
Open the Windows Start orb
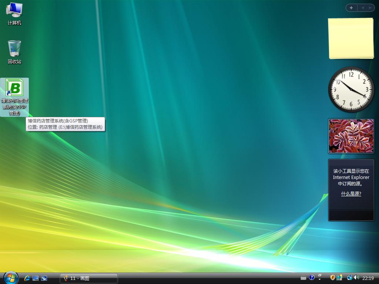click(11, 278)
